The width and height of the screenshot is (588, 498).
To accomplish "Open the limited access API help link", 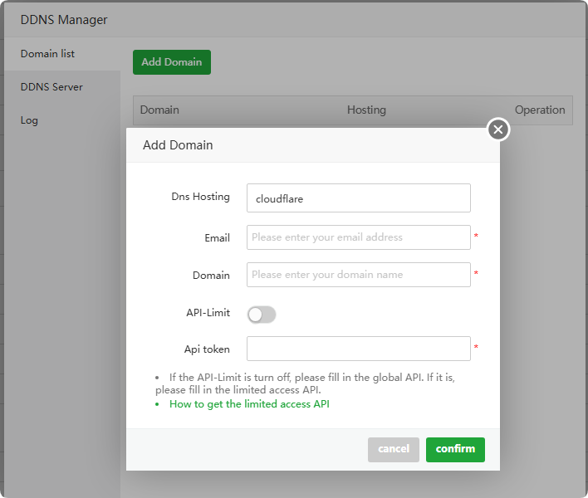I will coord(249,404).
